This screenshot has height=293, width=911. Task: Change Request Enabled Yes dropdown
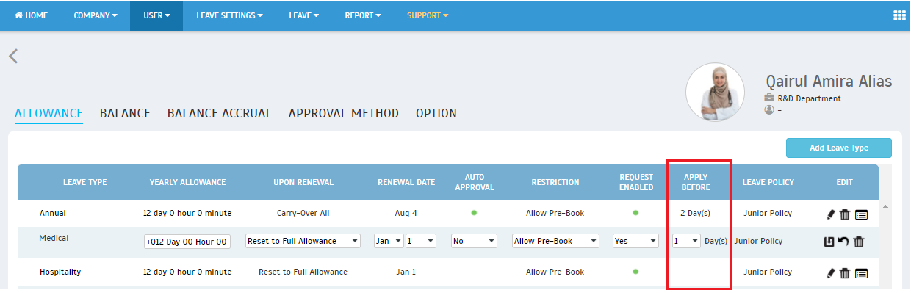click(x=635, y=241)
